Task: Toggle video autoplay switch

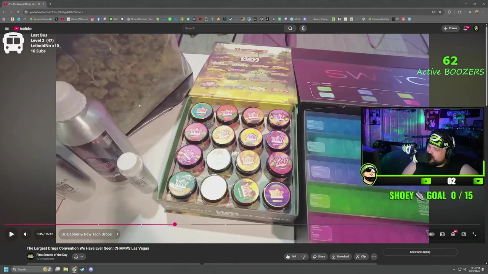Action: [431, 234]
